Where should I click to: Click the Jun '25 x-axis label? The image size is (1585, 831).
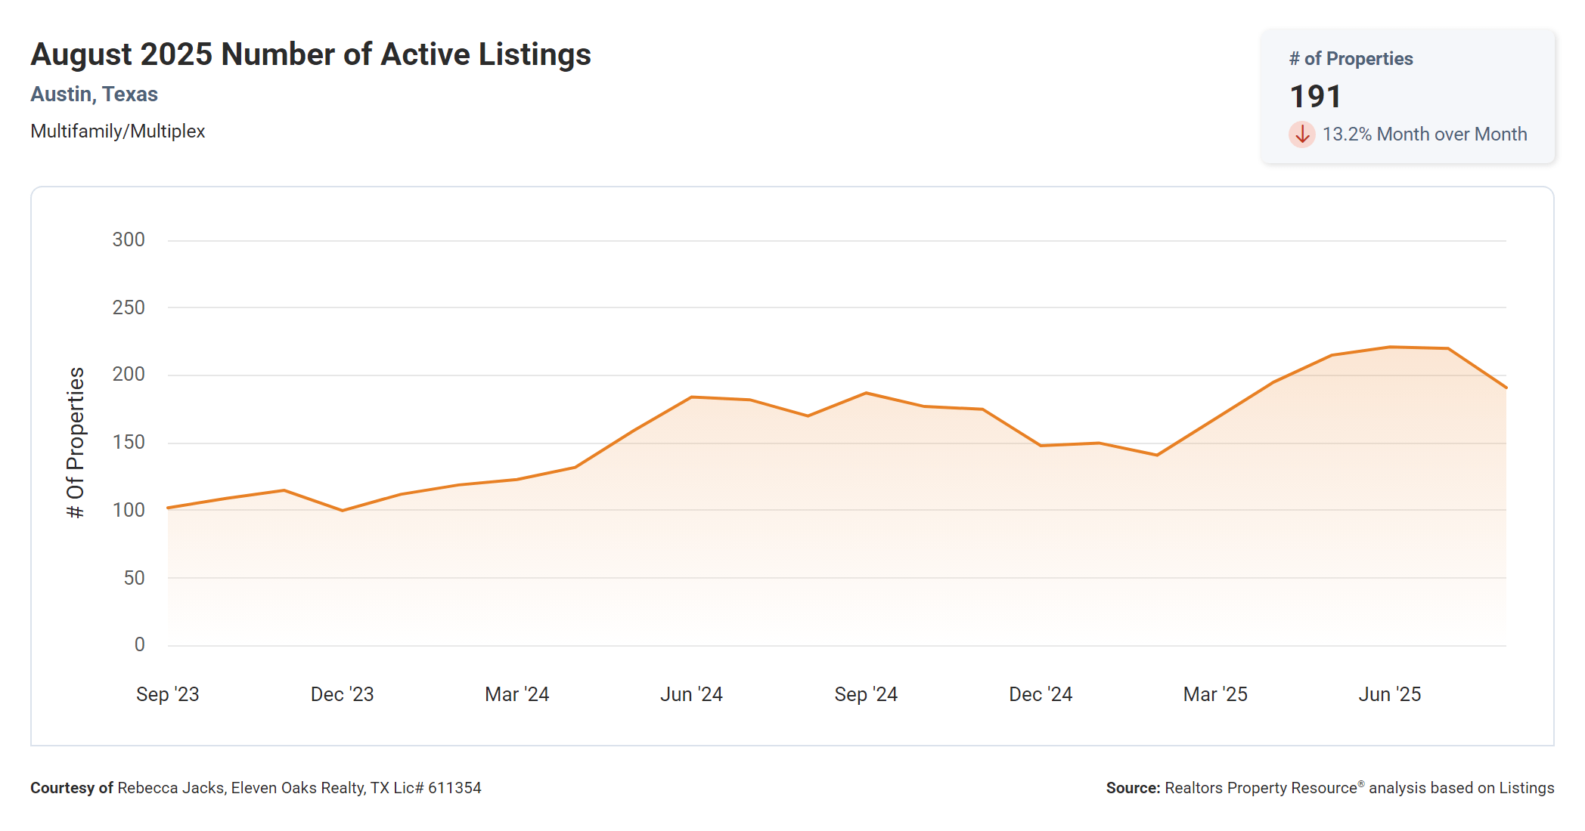point(1389,694)
